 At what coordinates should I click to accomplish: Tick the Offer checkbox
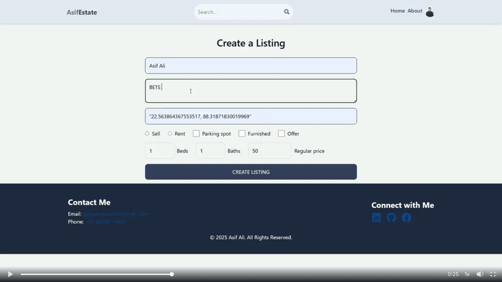click(x=281, y=133)
